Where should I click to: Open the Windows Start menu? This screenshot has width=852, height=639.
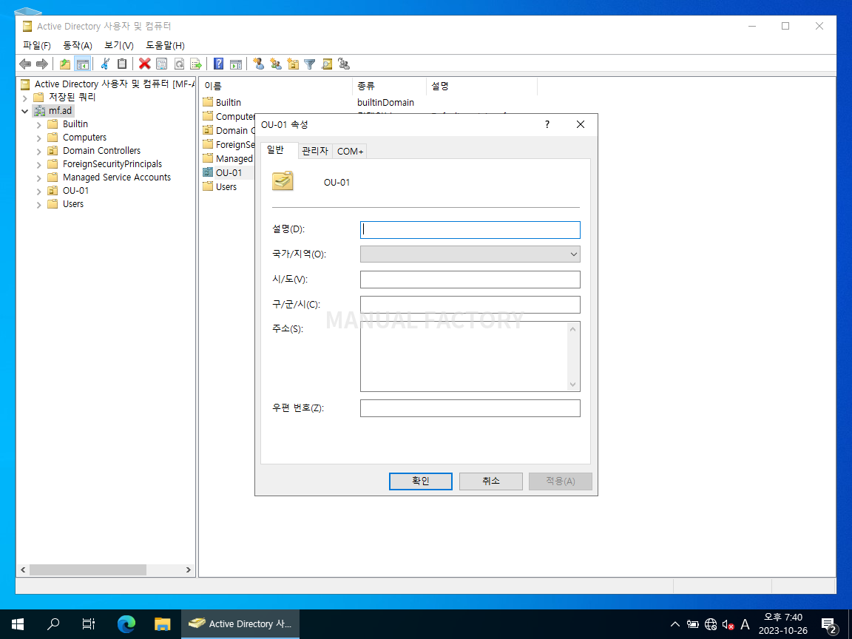18,623
